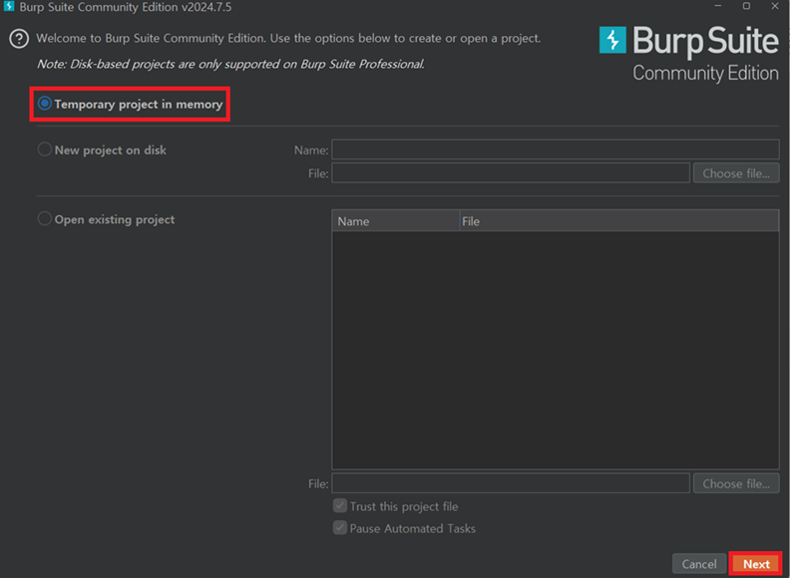Click the disk-based projects note text
Image resolution: width=790 pixels, height=578 pixels.
[x=230, y=64]
